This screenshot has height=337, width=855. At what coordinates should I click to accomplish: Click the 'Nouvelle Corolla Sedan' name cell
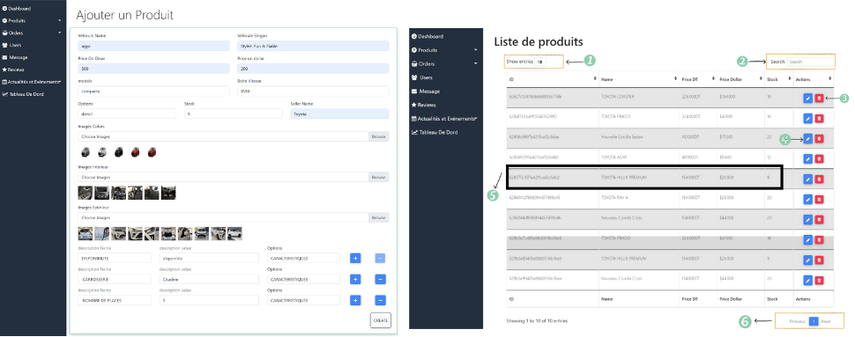click(621, 136)
